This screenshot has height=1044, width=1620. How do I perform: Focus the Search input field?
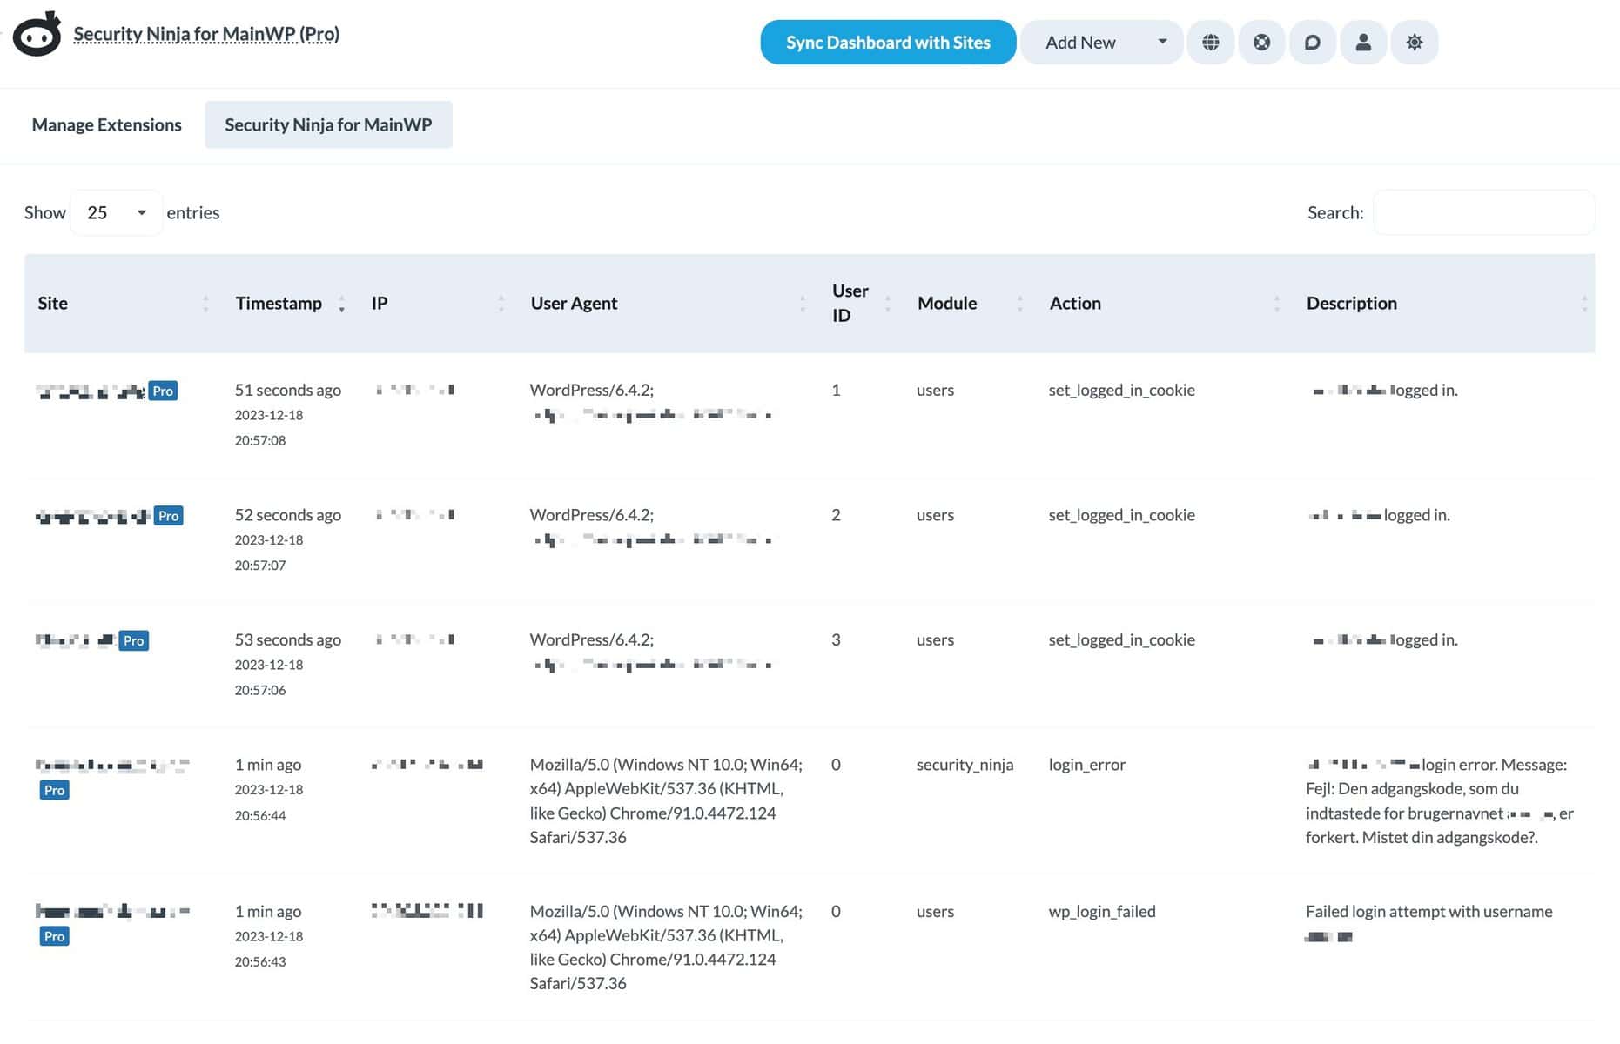(x=1482, y=212)
